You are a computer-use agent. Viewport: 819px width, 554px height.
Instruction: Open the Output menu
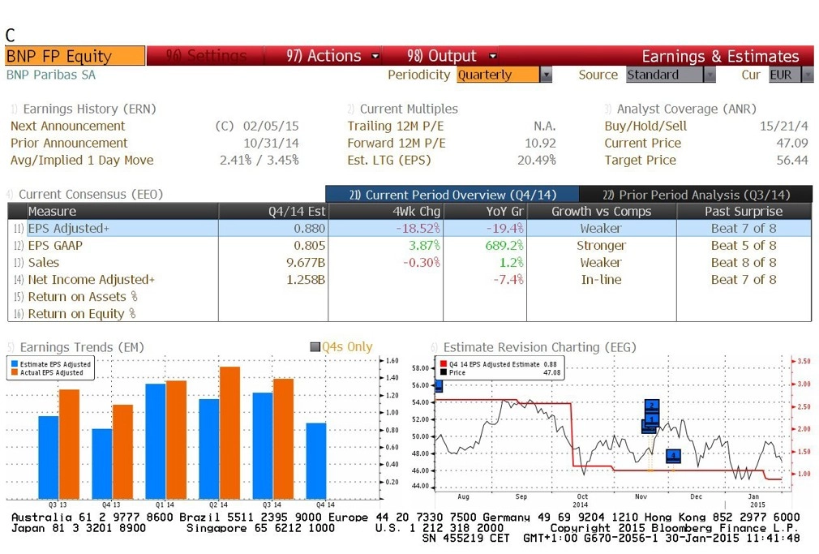pos(452,56)
